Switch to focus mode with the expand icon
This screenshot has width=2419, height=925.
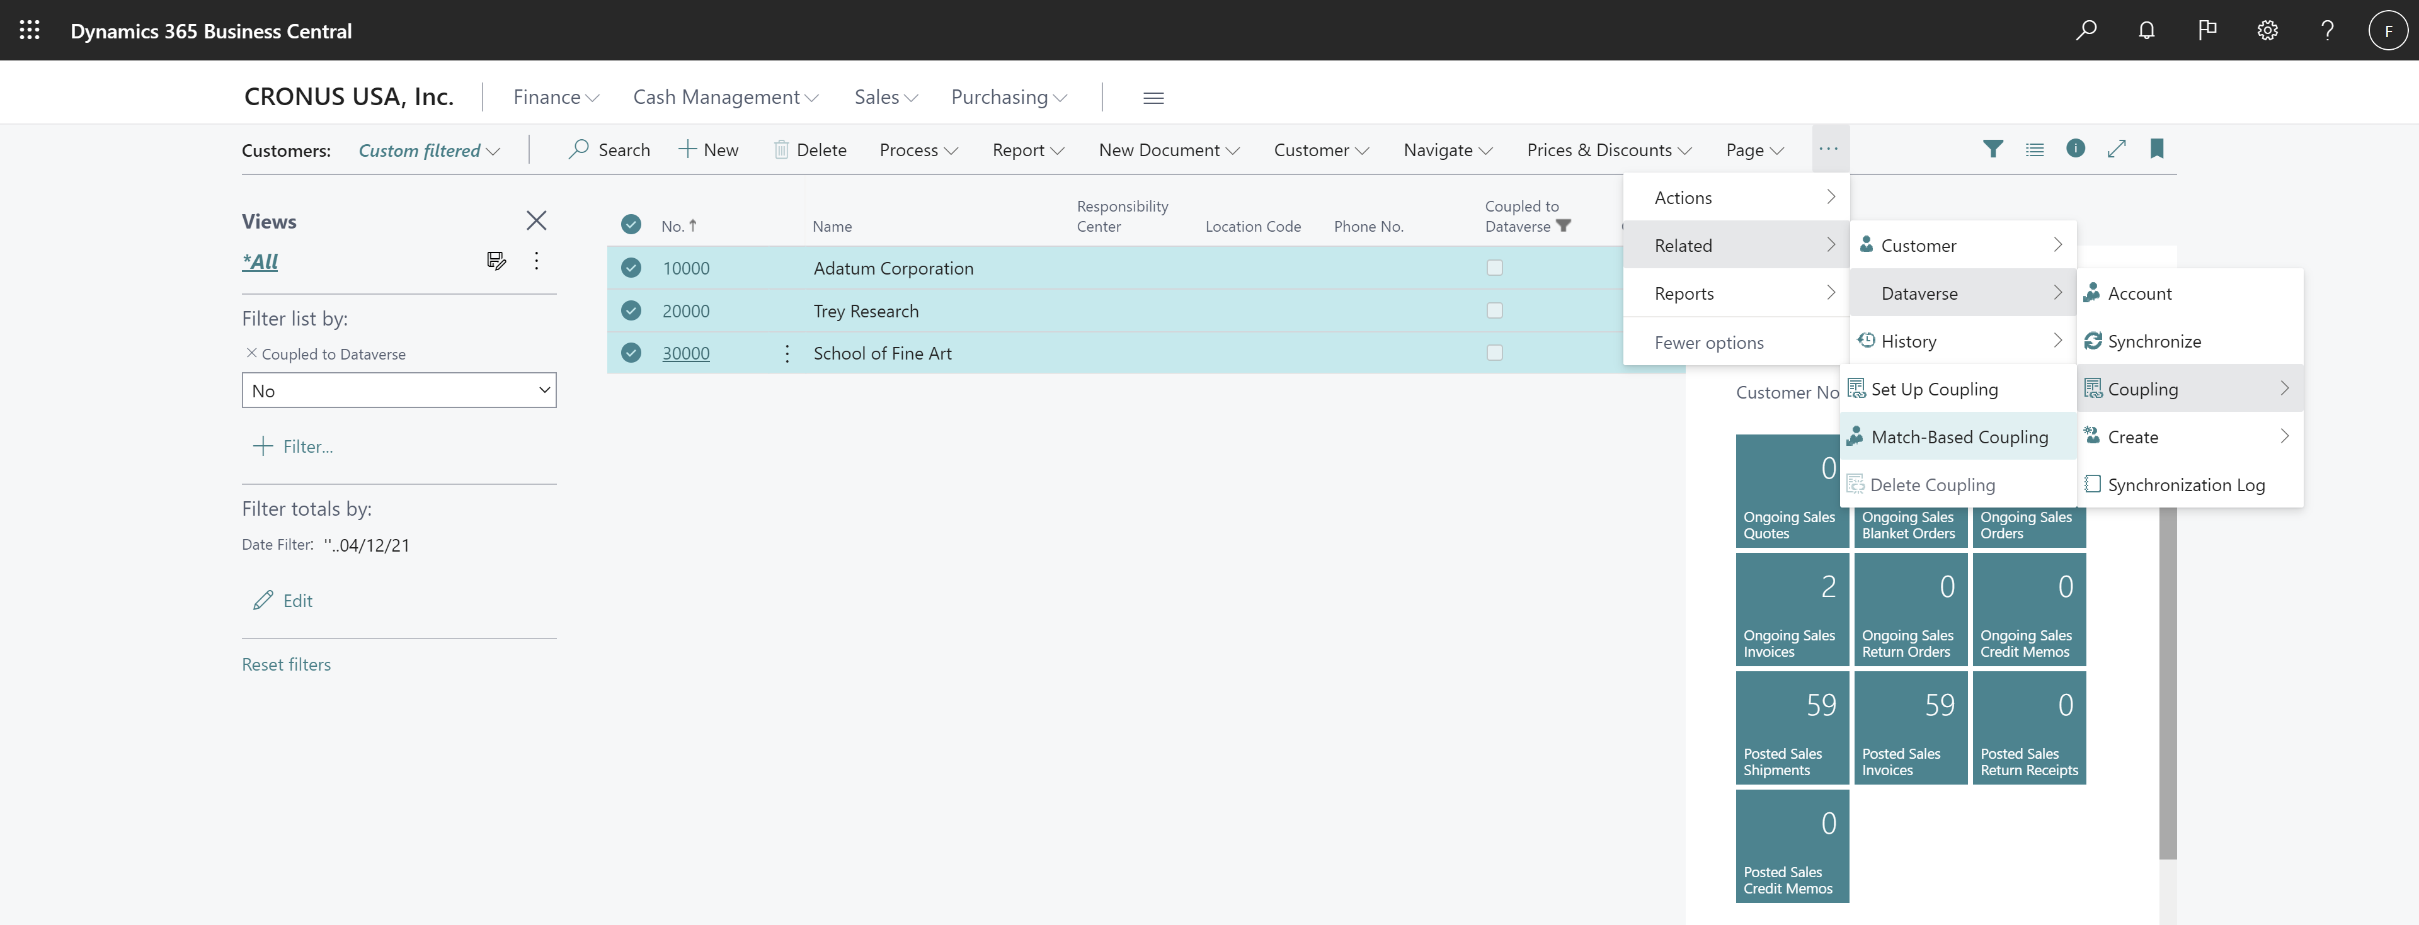coord(2117,149)
